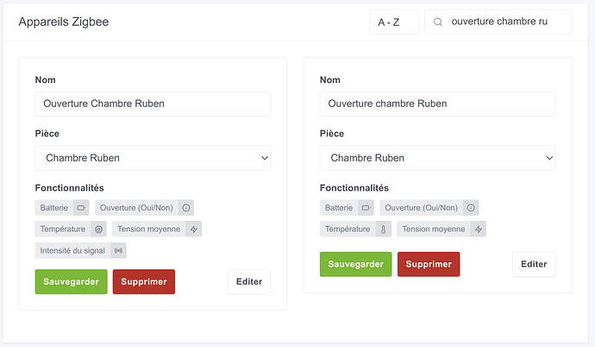The image size is (595, 347).
Task: Click battery icon in right card
Action: 365,207
